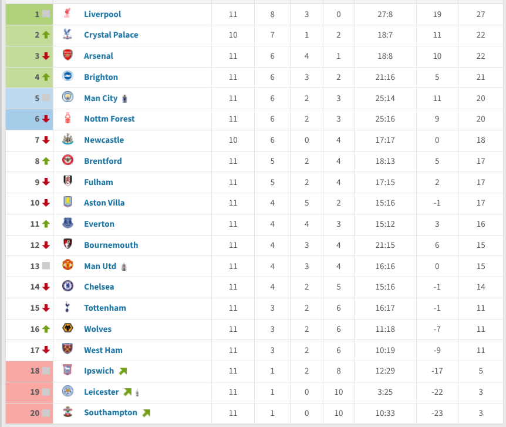Click the Chelsea club crest icon

tap(68, 286)
